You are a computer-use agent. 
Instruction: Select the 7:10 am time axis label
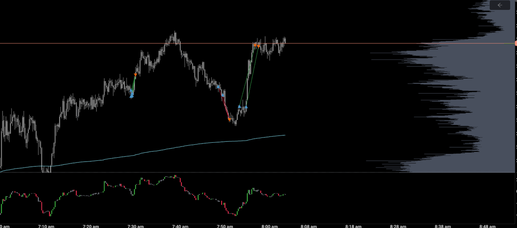pos(46,226)
